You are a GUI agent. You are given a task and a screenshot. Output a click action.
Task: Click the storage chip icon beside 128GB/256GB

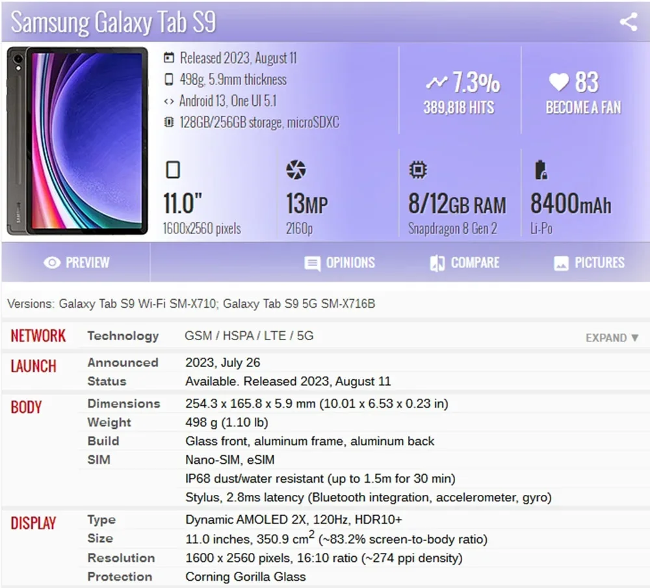[169, 122]
